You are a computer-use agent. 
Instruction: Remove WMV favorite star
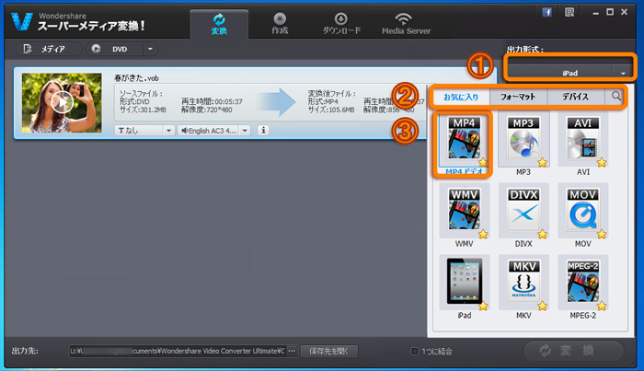click(483, 234)
